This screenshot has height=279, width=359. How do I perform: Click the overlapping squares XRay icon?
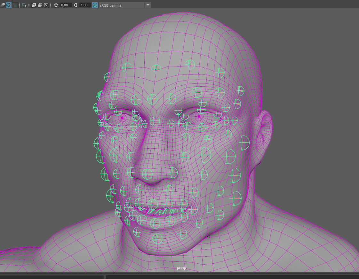tap(34, 5)
